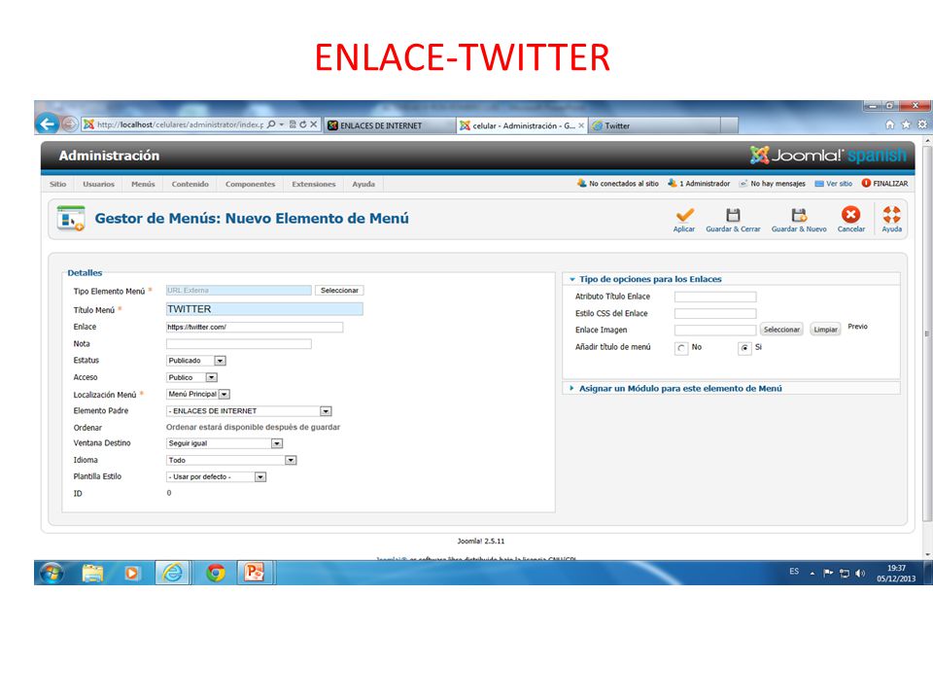The height and width of the screenshot is (700, 933).
Task: Open the browser tools gear icon
Action: [921, 124]
